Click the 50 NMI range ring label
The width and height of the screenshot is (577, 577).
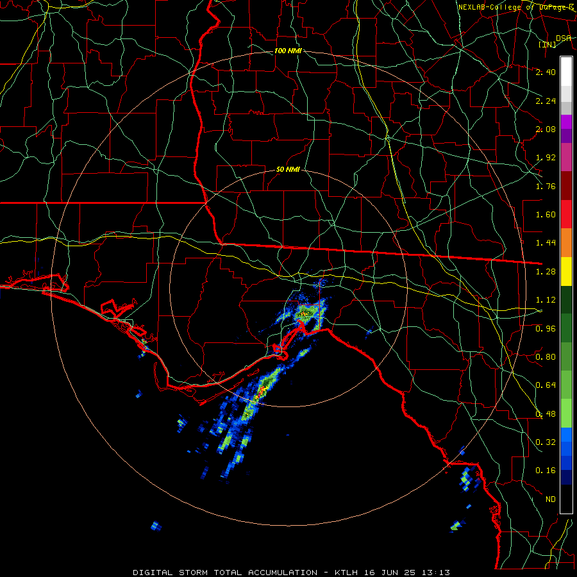pos(288,170)
